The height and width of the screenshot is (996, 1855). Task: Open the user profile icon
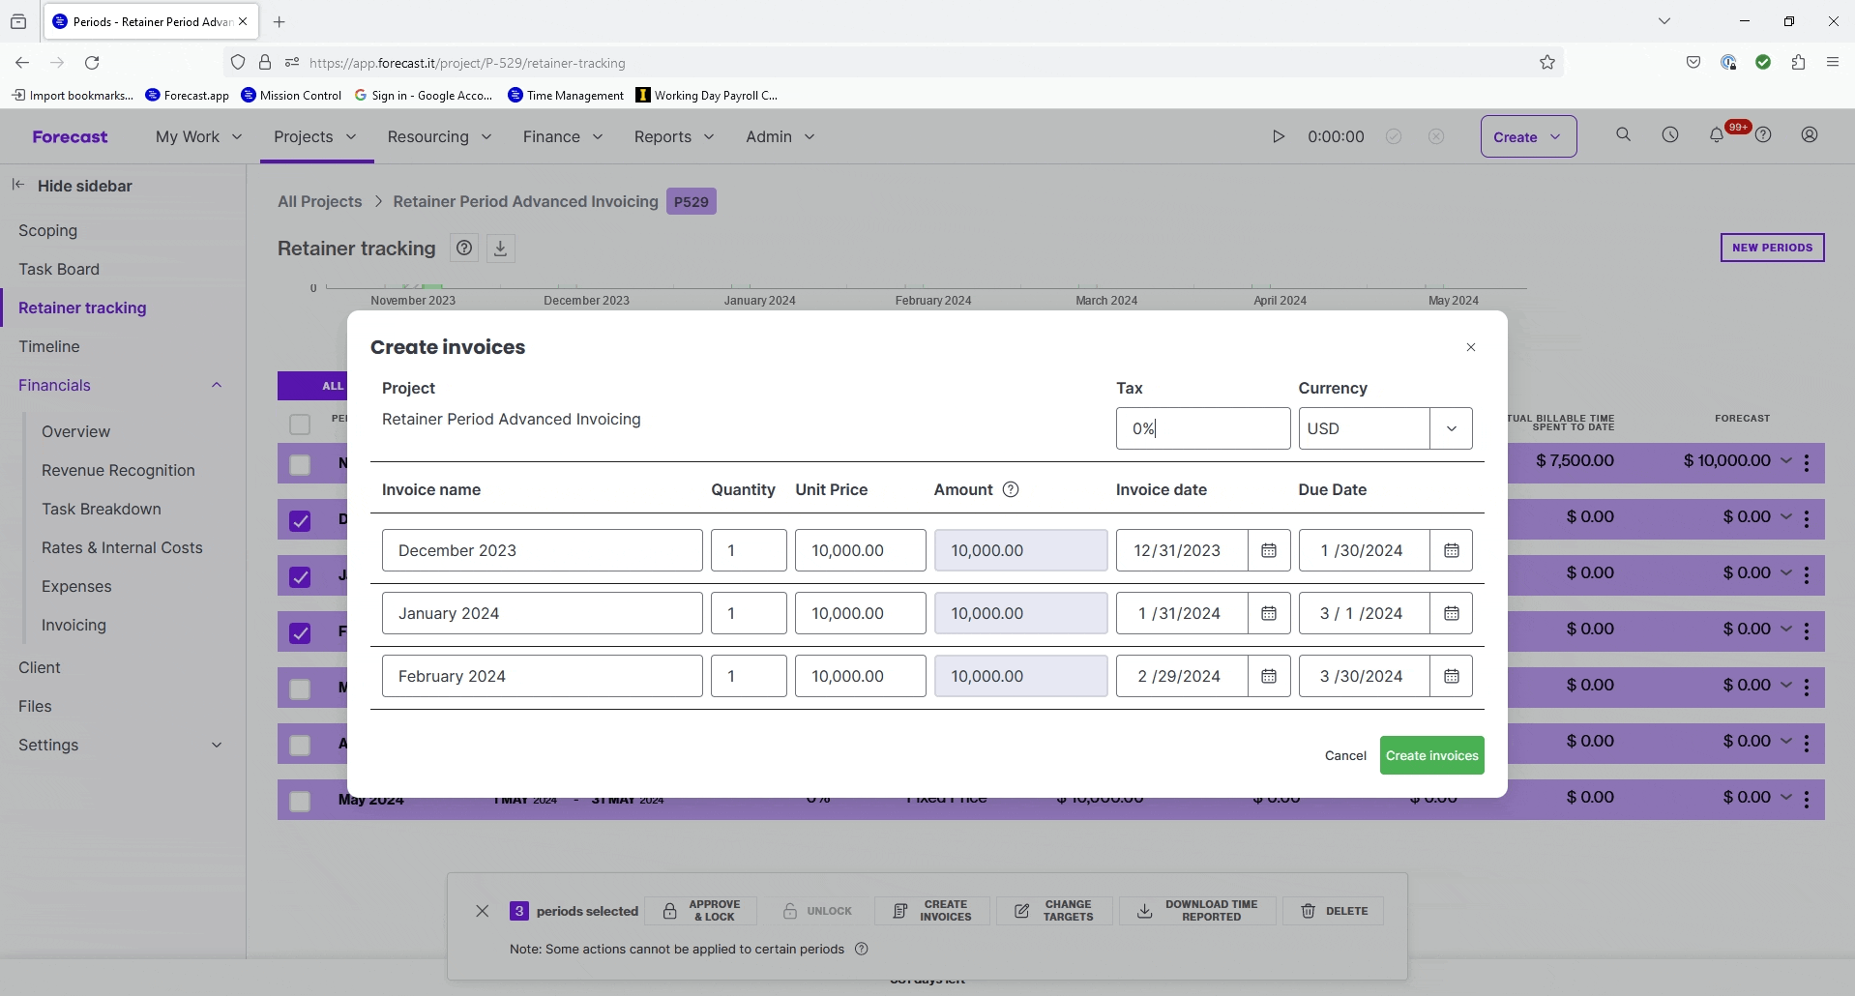click(1810, 135)
